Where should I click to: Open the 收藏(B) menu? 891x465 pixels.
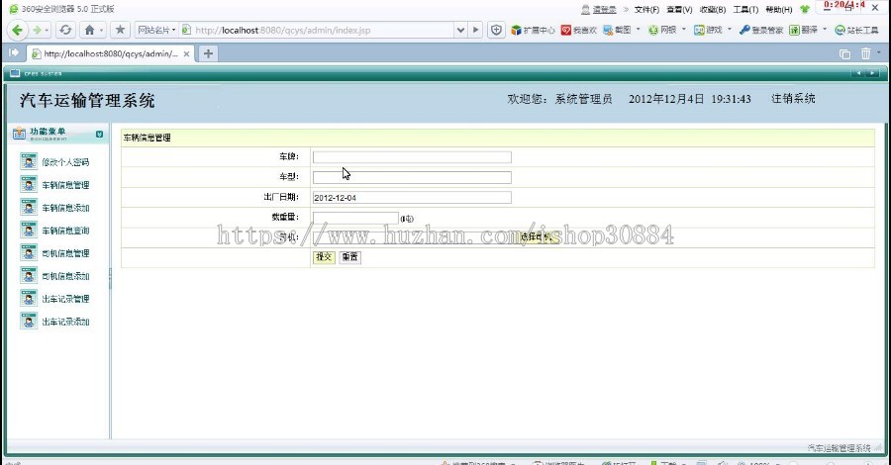pyautogui.click(x=713, y=10)
